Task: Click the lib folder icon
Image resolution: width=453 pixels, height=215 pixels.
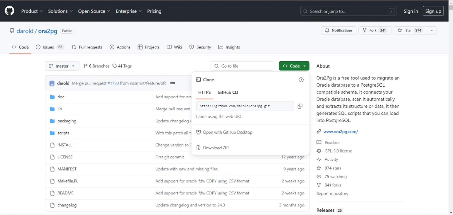Action: coord(52,109)
